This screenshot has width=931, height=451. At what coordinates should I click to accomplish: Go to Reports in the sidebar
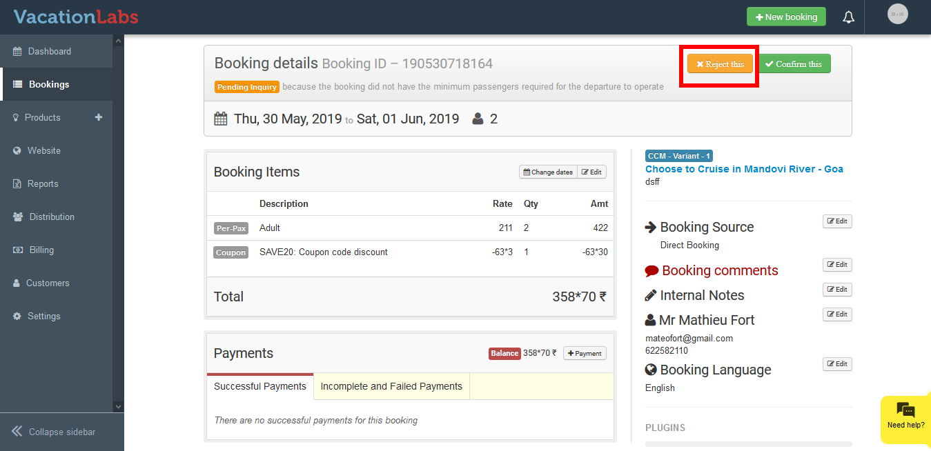point(42,183)
